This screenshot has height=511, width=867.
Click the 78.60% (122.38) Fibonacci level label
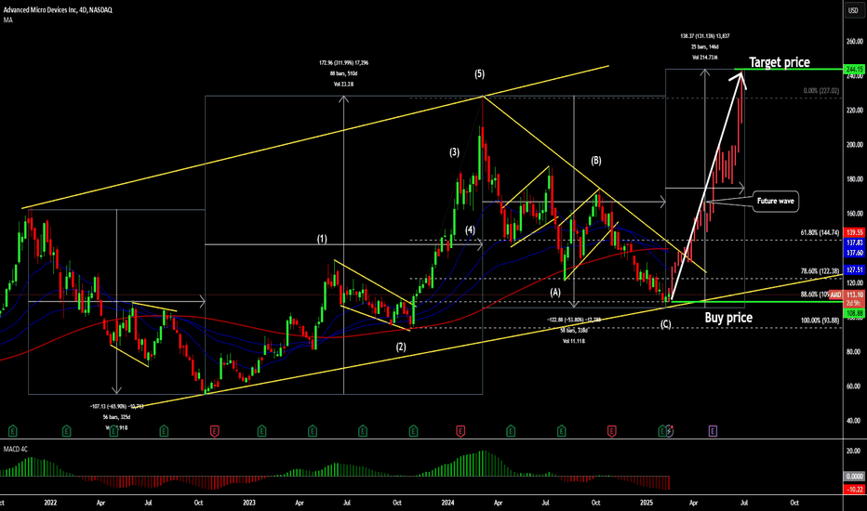(x=820, y=271)
